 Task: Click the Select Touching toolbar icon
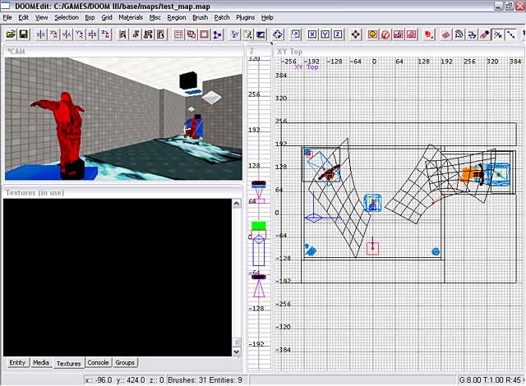[x=136, y=34]
